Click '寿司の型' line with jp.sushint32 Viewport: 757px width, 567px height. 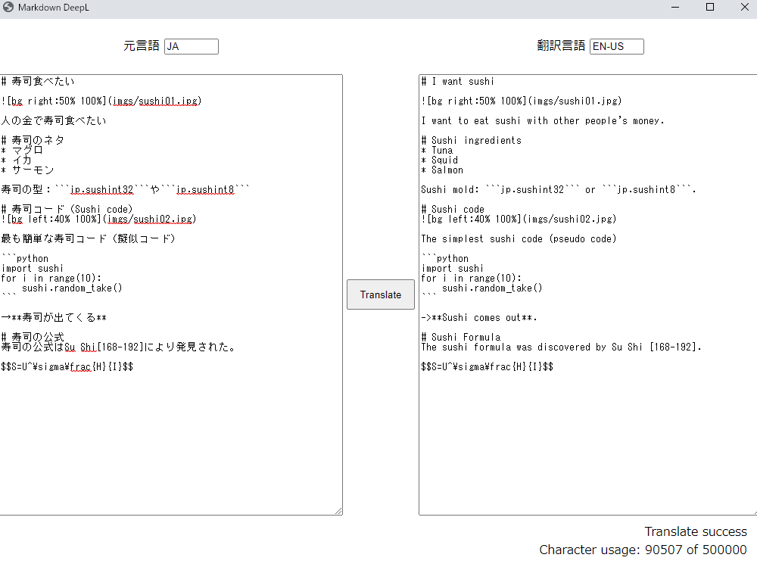126,189
